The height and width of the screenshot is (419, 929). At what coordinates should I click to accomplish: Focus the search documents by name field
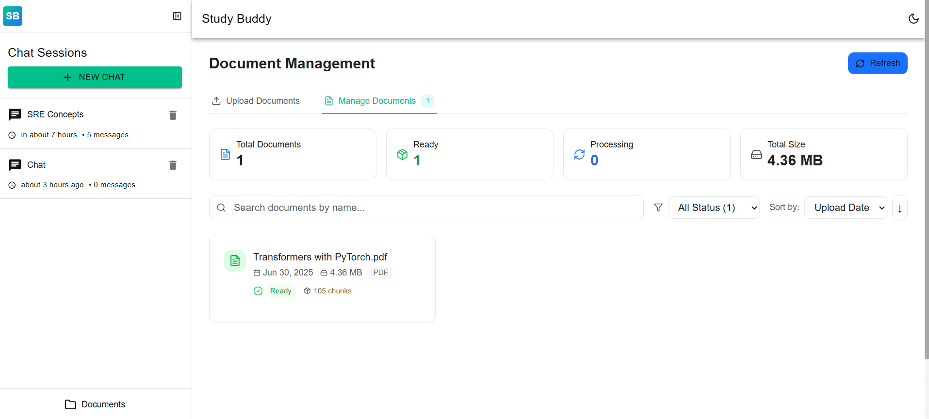[426, 208]
